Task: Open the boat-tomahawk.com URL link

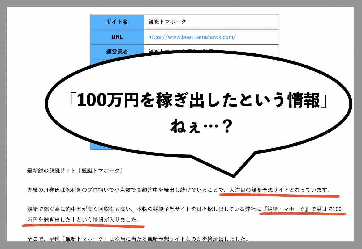Action: (x=192, y=37)
